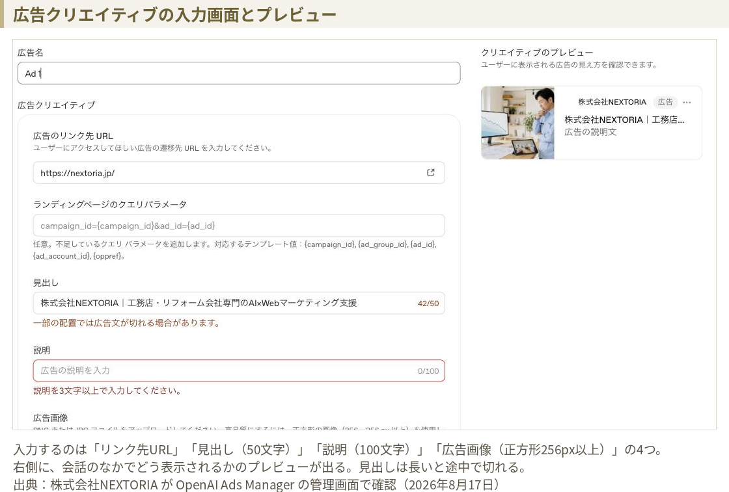Click the 一部の配置では広告文が切れる warning text

[126, 323]
